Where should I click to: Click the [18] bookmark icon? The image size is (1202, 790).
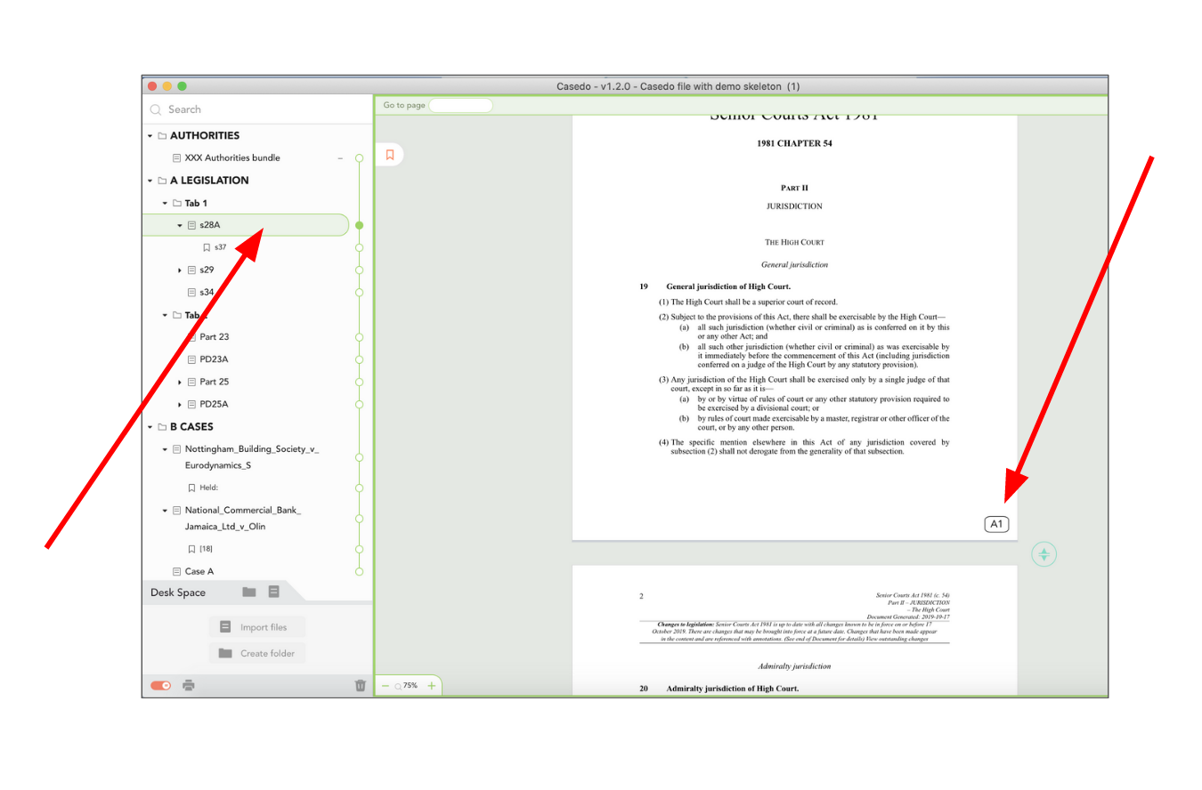191,549
